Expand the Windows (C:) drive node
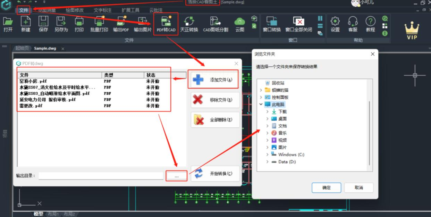Screen dimensions: 431x217 coord(267,155)
